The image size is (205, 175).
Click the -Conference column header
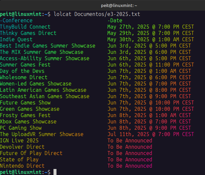[16, 21]
